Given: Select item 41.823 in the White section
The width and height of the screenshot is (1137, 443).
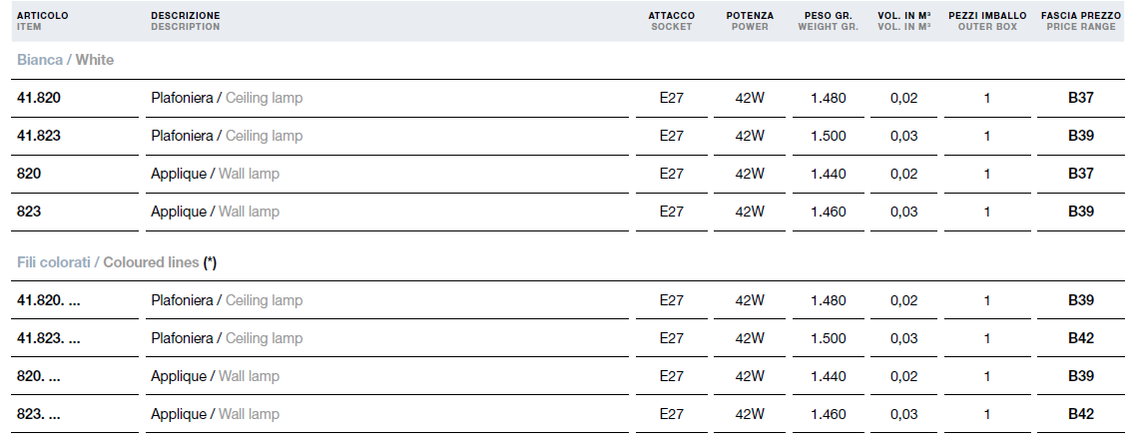Looking at the screenshot, I should pos(38,136).
